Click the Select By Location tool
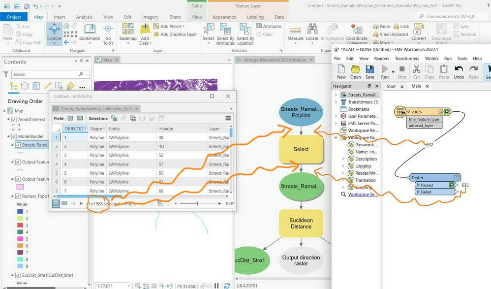Screen dimensions: 491x289 point(245,34)
